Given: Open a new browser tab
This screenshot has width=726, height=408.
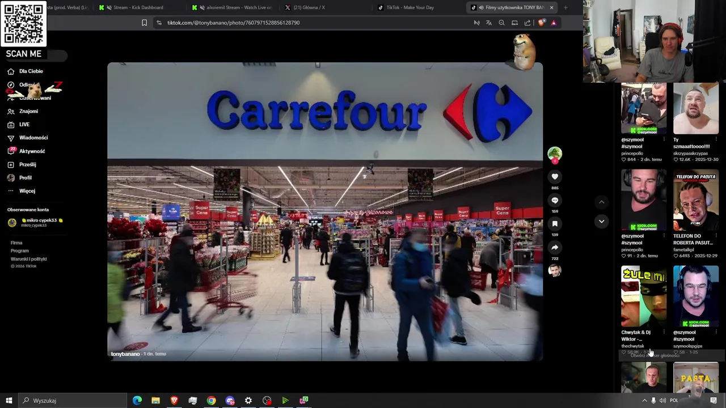Looking at the screenshot, I should [x=565, y=7].
